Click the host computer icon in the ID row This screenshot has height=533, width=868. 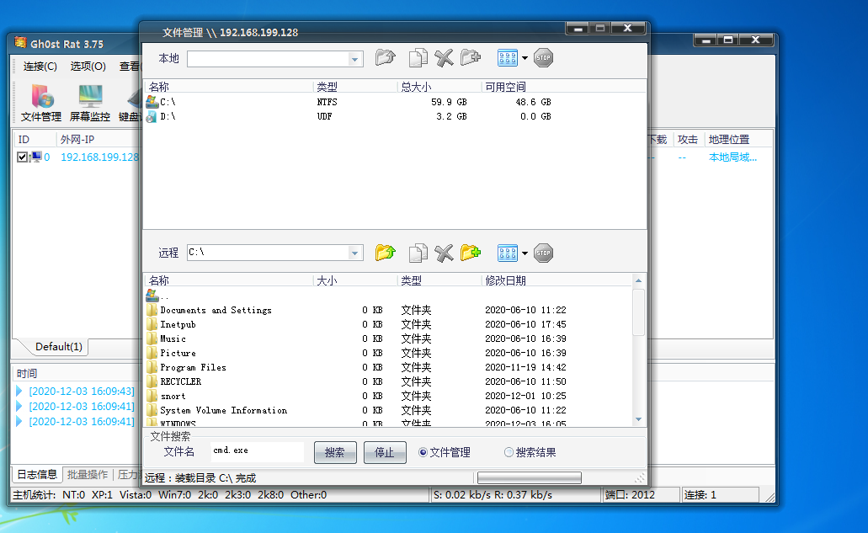35,157
